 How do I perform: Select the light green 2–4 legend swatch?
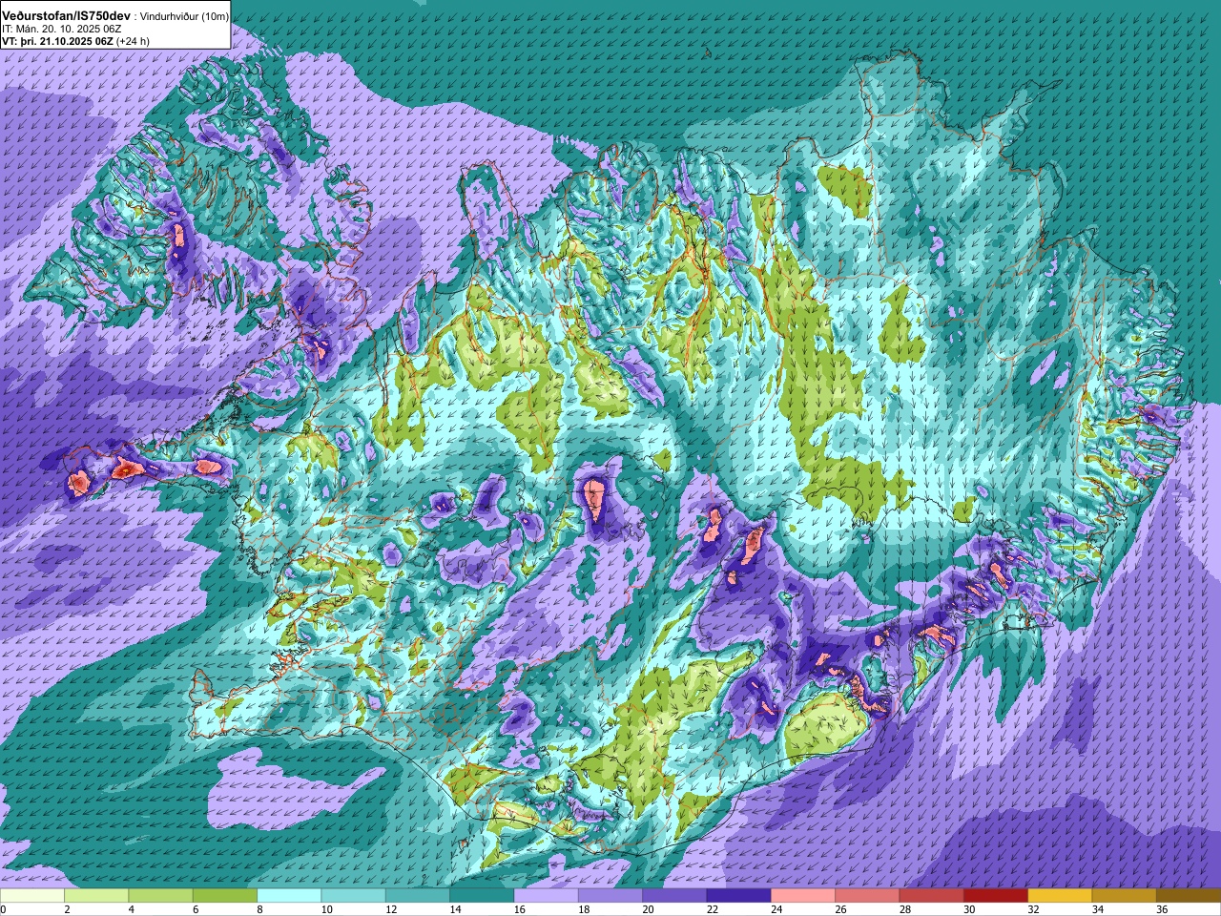(96, 896)
